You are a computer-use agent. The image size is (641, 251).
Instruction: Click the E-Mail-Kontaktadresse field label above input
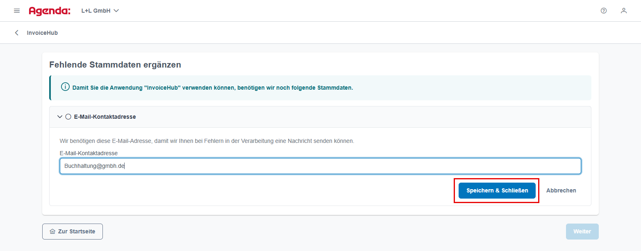pyautogui.click(x=89, y=153)
